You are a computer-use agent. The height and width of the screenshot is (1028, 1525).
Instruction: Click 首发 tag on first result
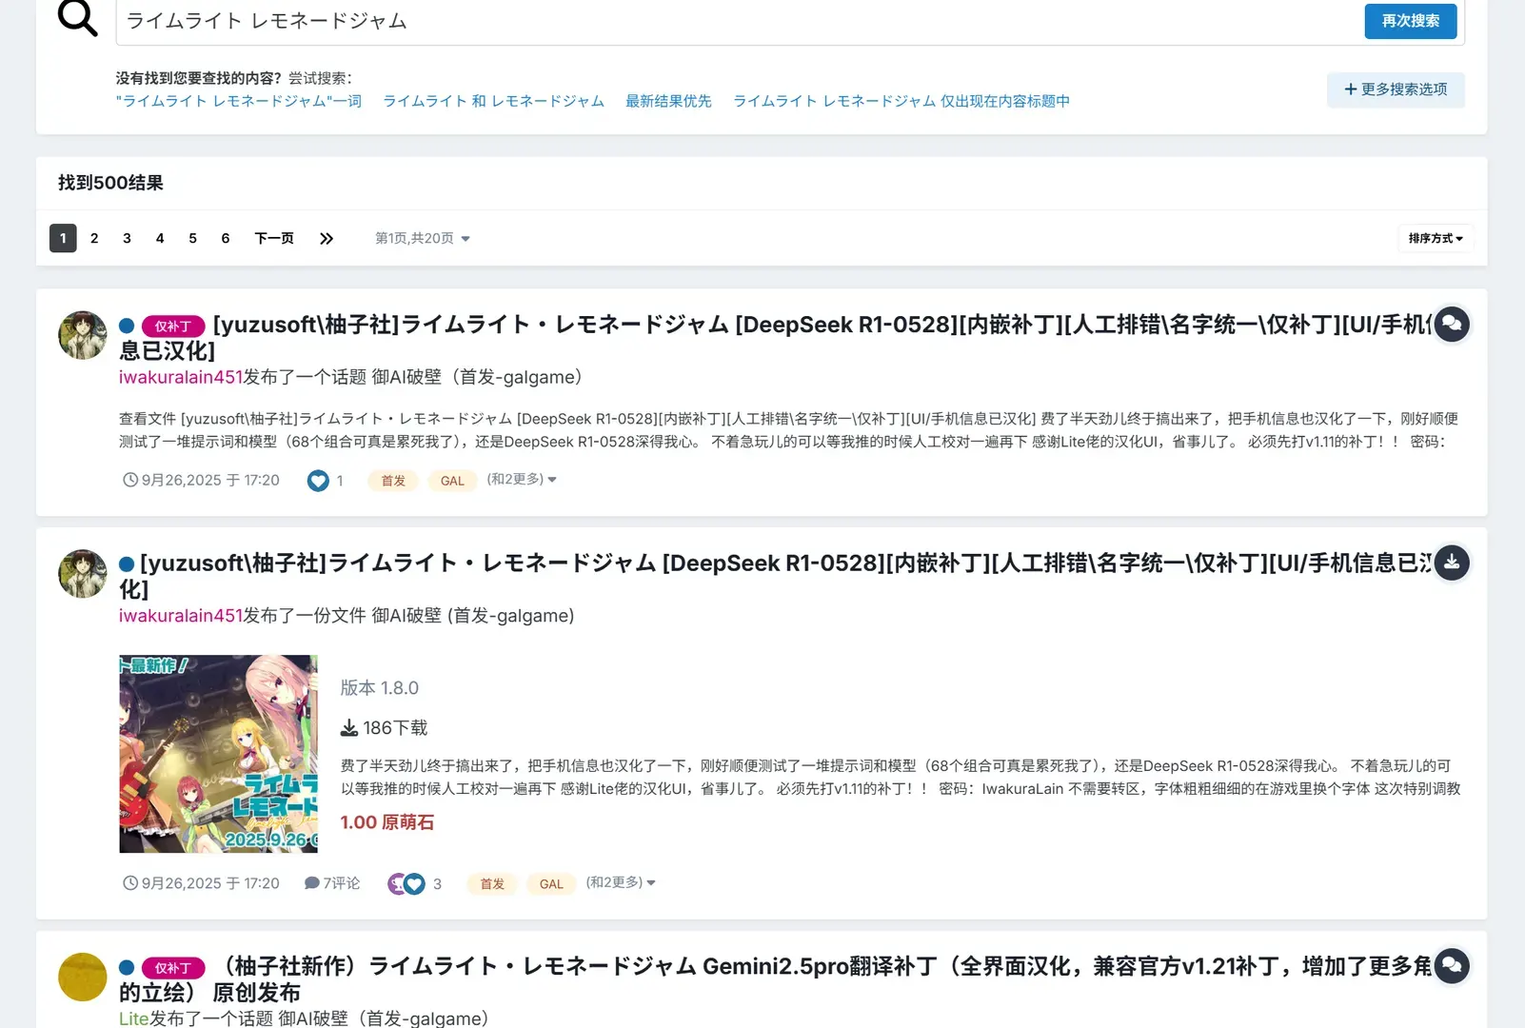click(393, 481)
